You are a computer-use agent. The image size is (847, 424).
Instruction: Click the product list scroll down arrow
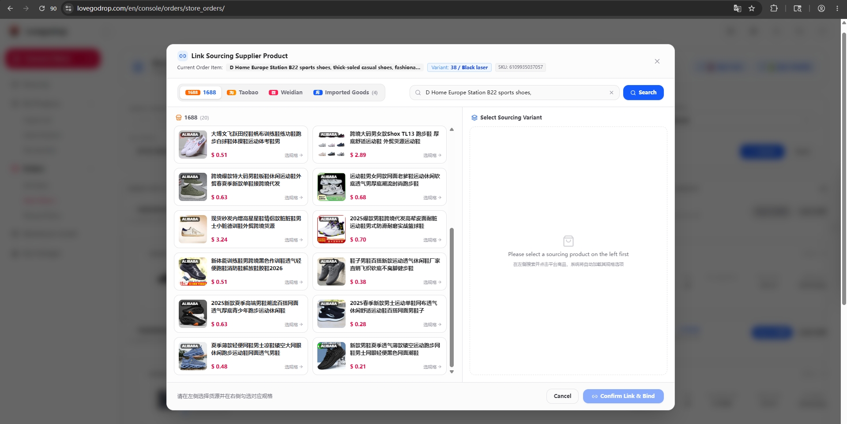click(x=452, y=372)
